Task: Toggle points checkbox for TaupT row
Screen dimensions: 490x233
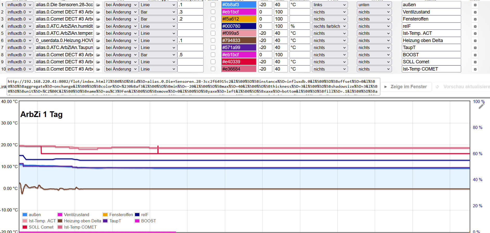Action: 213,47
